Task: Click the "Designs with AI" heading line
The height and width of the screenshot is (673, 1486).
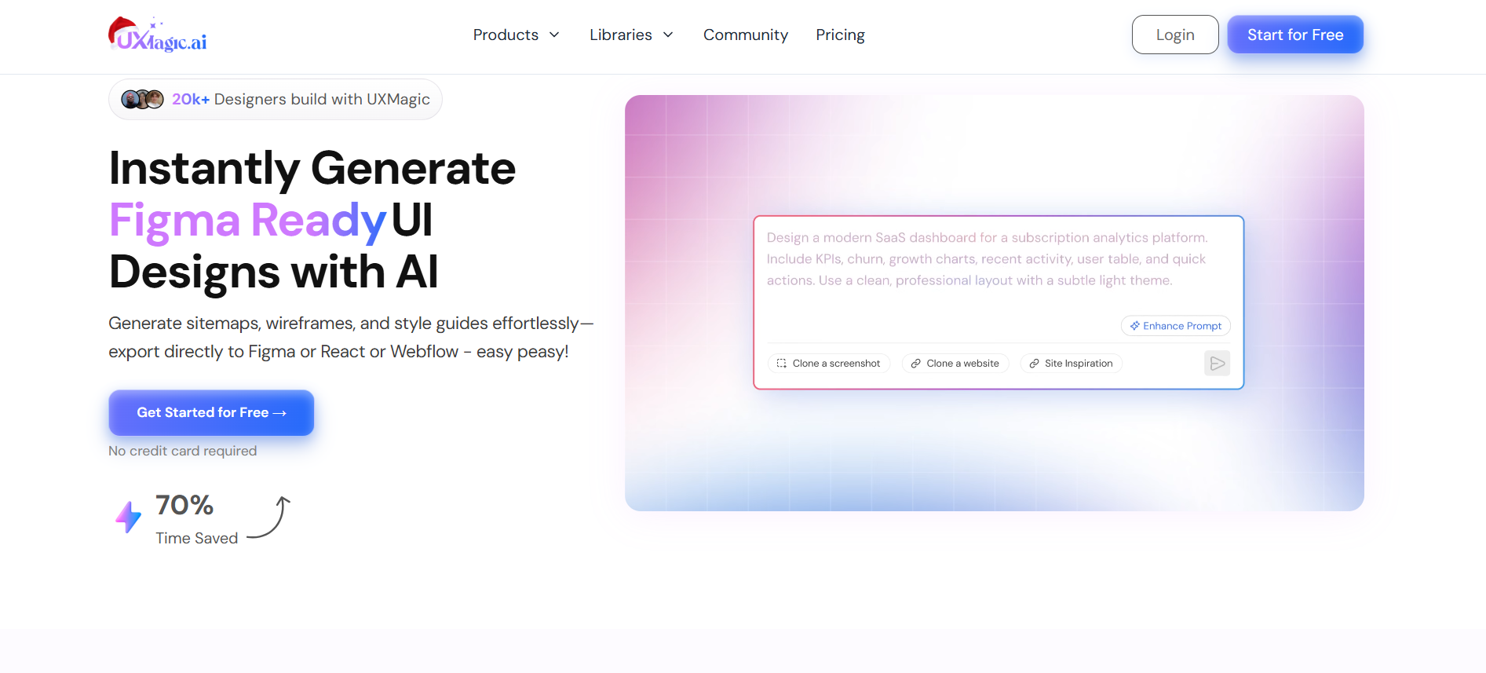Action: tap(273, 272)
